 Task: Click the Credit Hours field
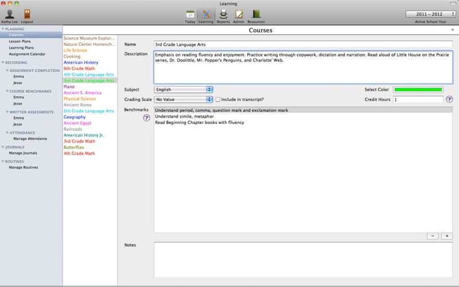pos(418,99)
